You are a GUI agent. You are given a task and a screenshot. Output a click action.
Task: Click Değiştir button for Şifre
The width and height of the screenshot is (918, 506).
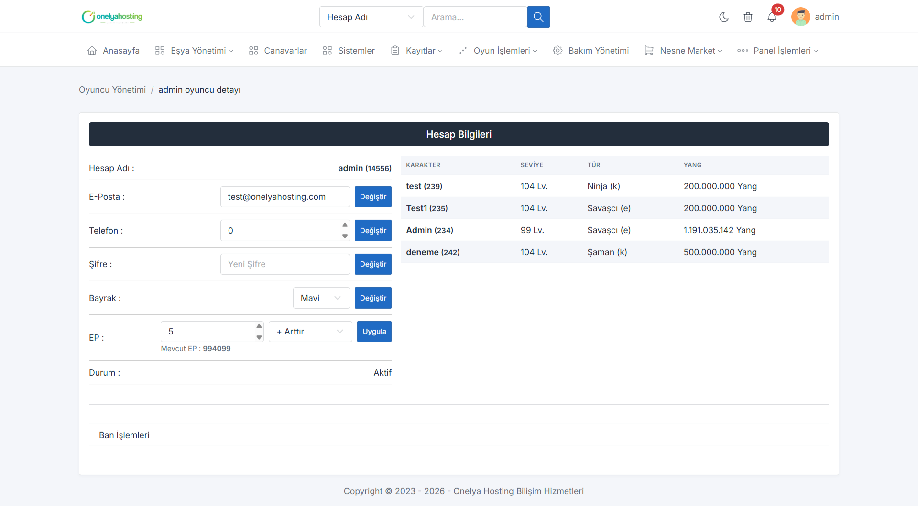pyautogui.click(x=373, y=264)
